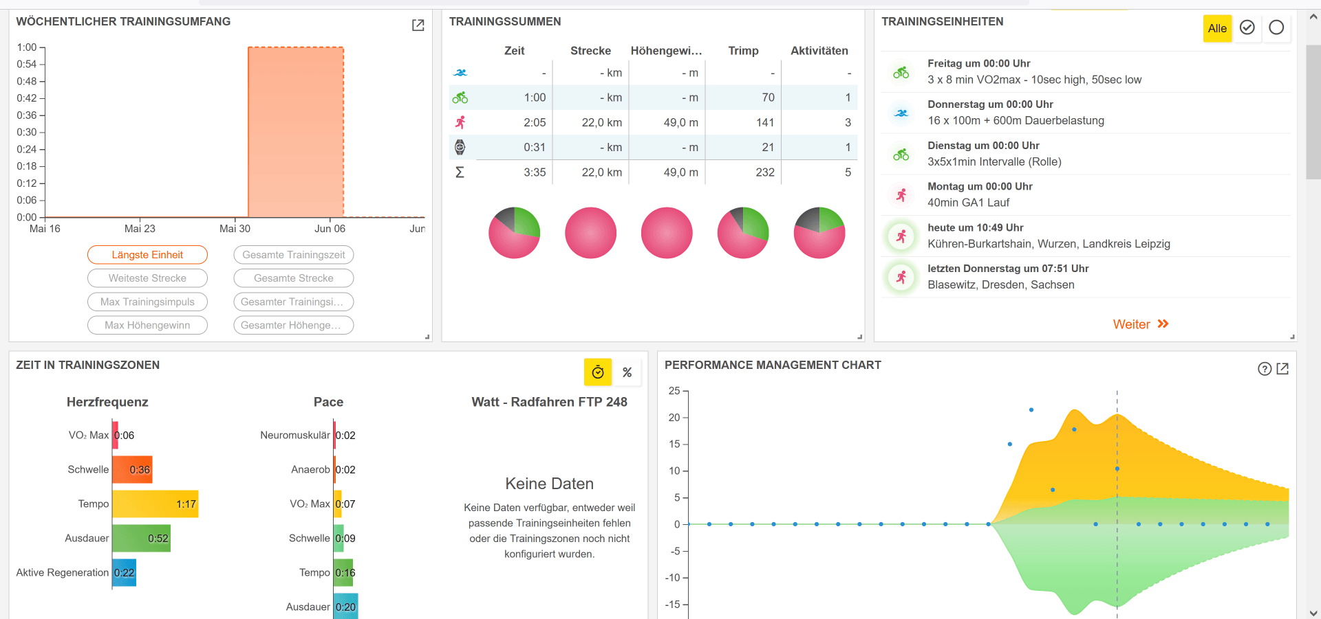Click the Zeit pie chart

click(x=514, y=233)
